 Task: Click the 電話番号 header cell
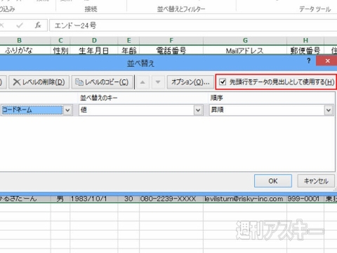(x=171, y=50)
